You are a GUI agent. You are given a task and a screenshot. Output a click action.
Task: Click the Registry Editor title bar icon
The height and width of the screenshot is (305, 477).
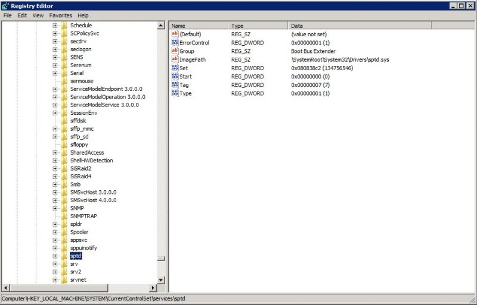point(5,5)
